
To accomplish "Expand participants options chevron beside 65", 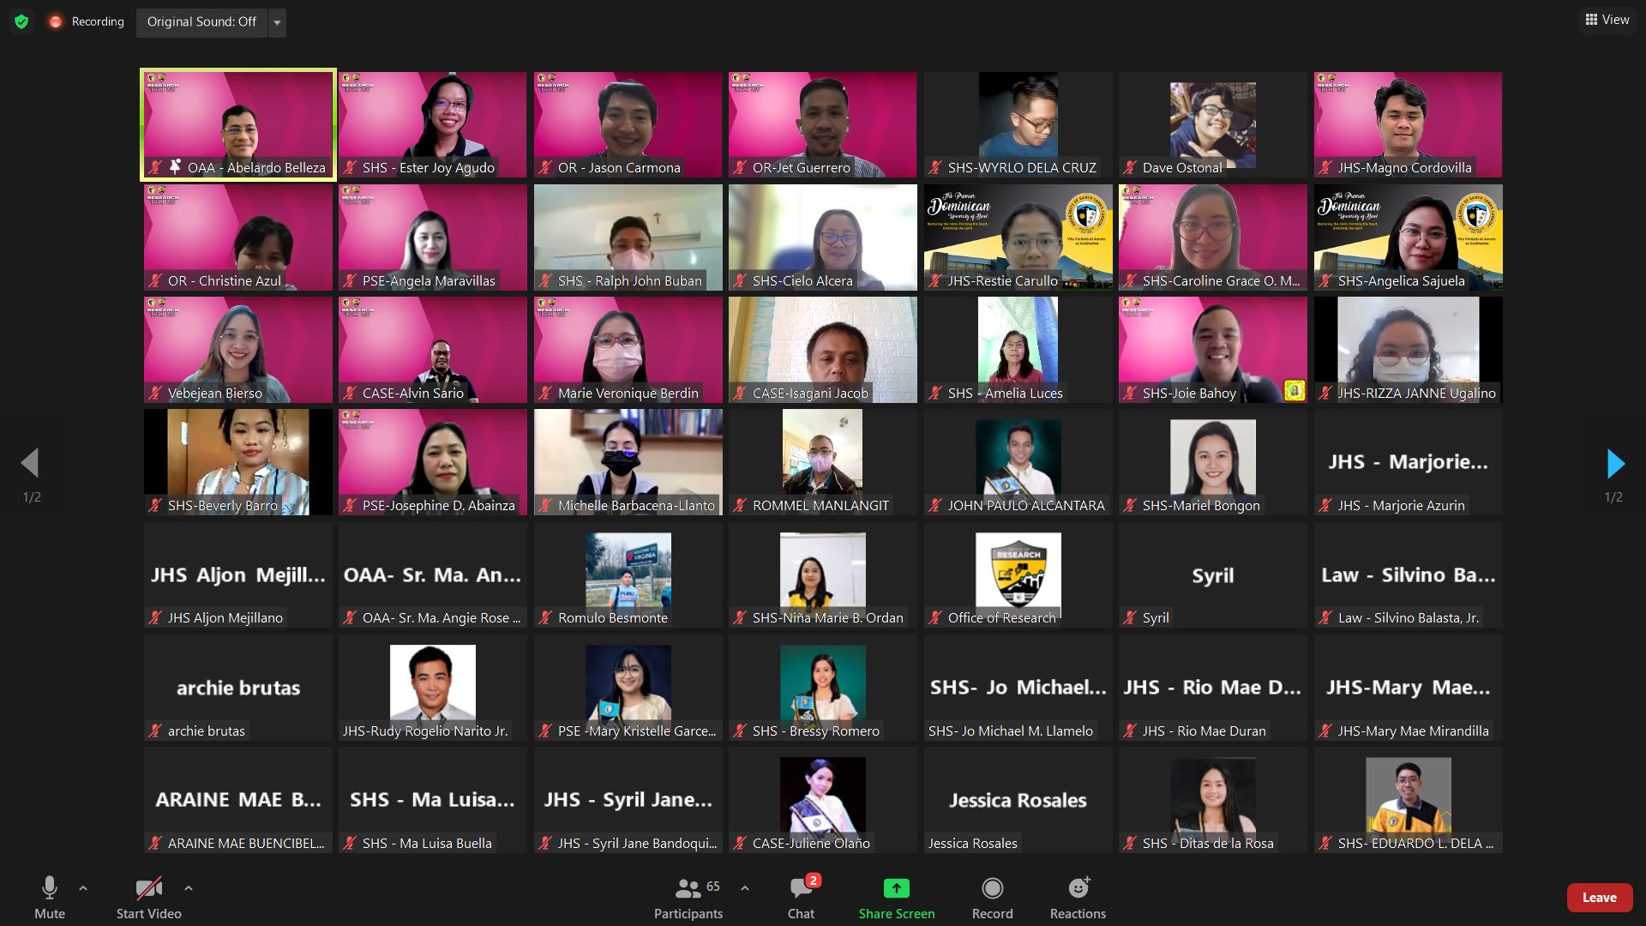I will (x=745, y=888).
